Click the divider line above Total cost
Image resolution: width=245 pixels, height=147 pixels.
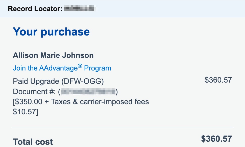[x=122, y=127]
